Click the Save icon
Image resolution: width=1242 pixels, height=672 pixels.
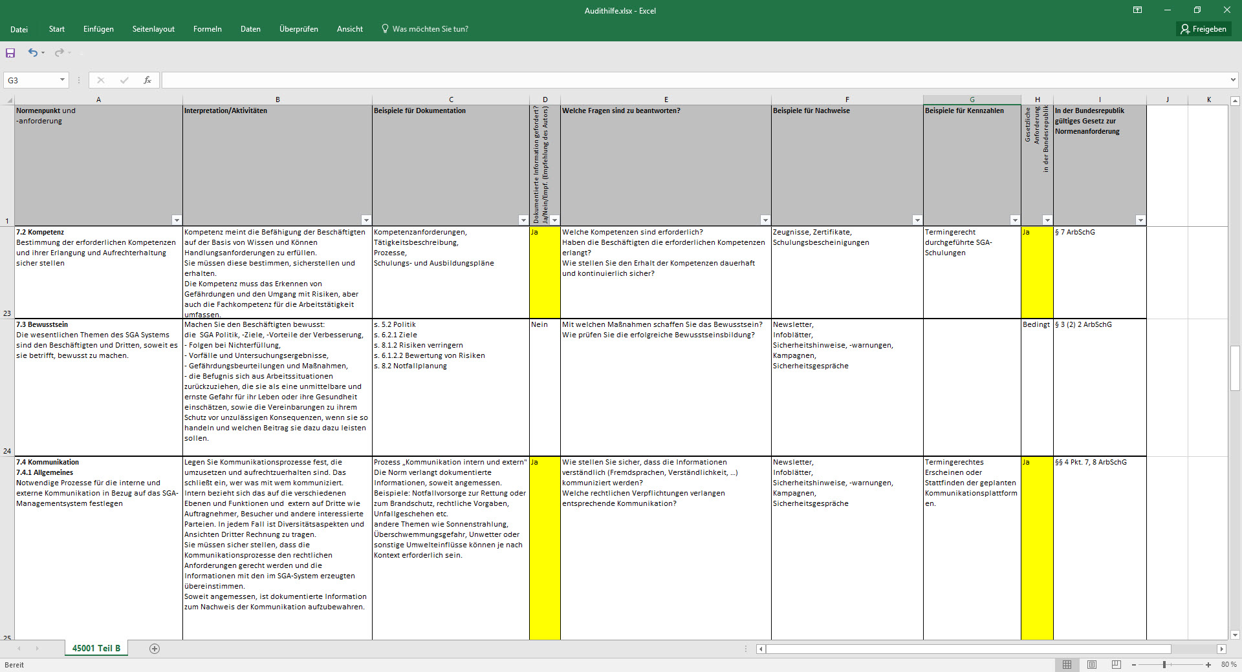pyautogui.click(x=10, y=54)
